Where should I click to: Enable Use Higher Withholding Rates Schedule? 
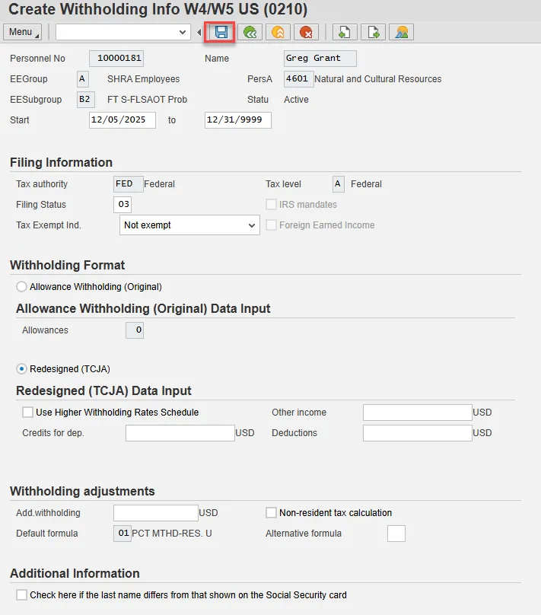click(x=28, y=413)
